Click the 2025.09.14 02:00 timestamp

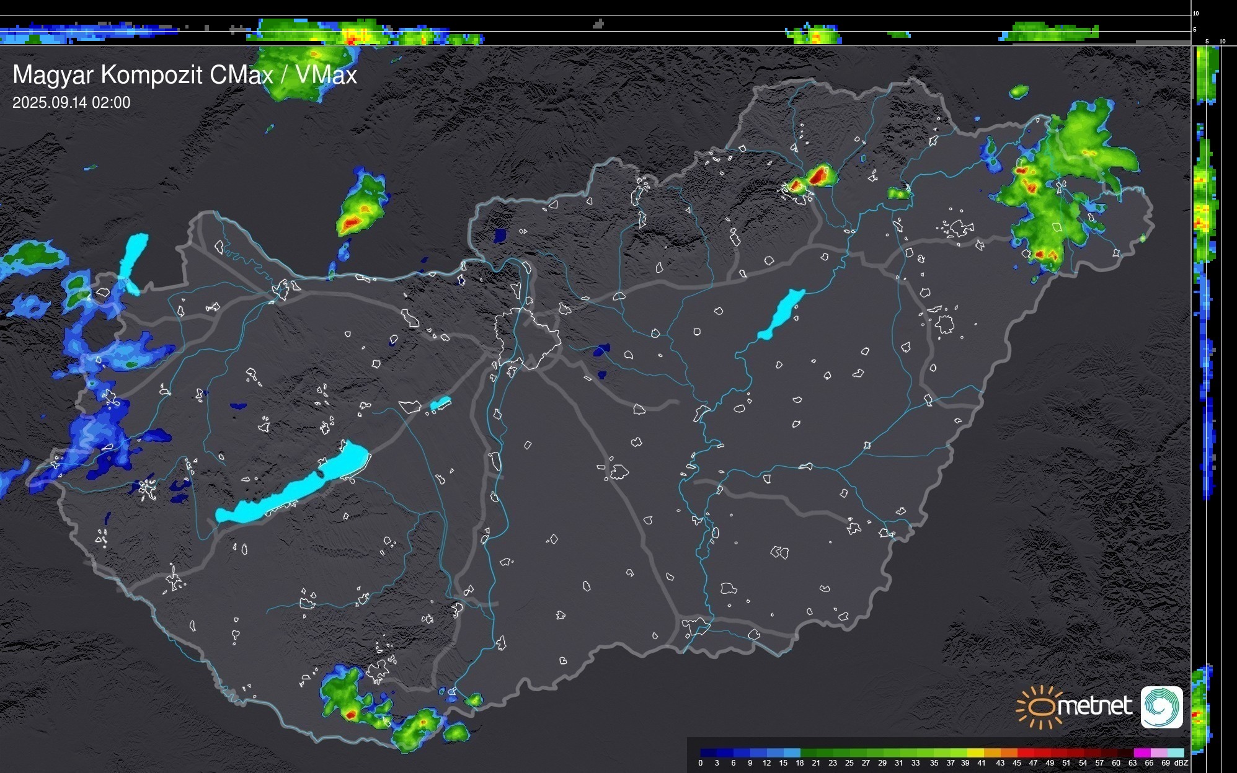click(71, 103)
